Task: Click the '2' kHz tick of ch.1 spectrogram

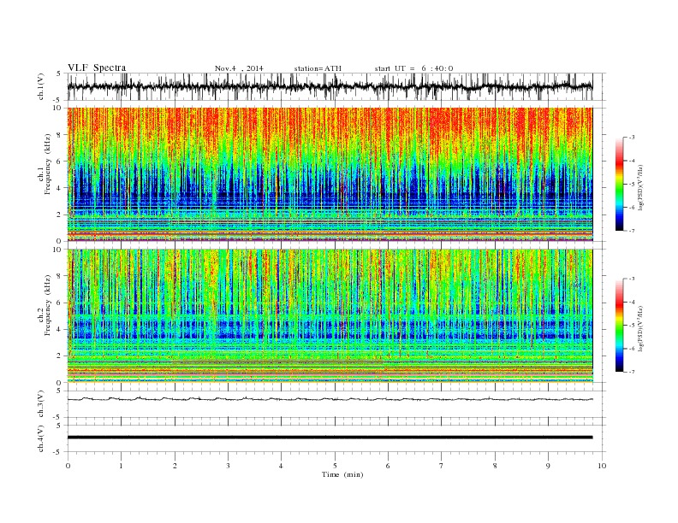Action: point(60,214)
